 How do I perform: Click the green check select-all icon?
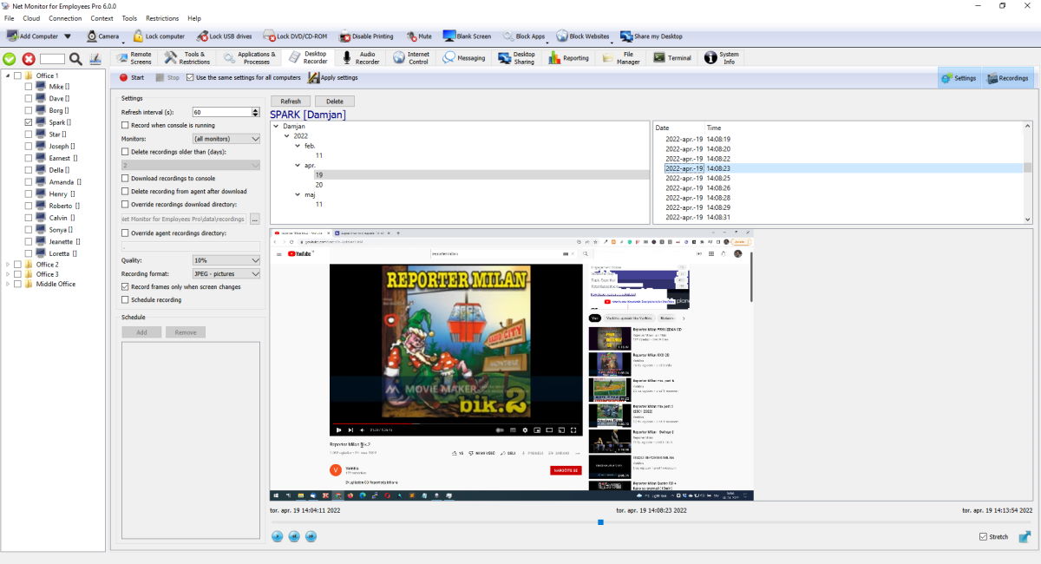click(10, 59)
